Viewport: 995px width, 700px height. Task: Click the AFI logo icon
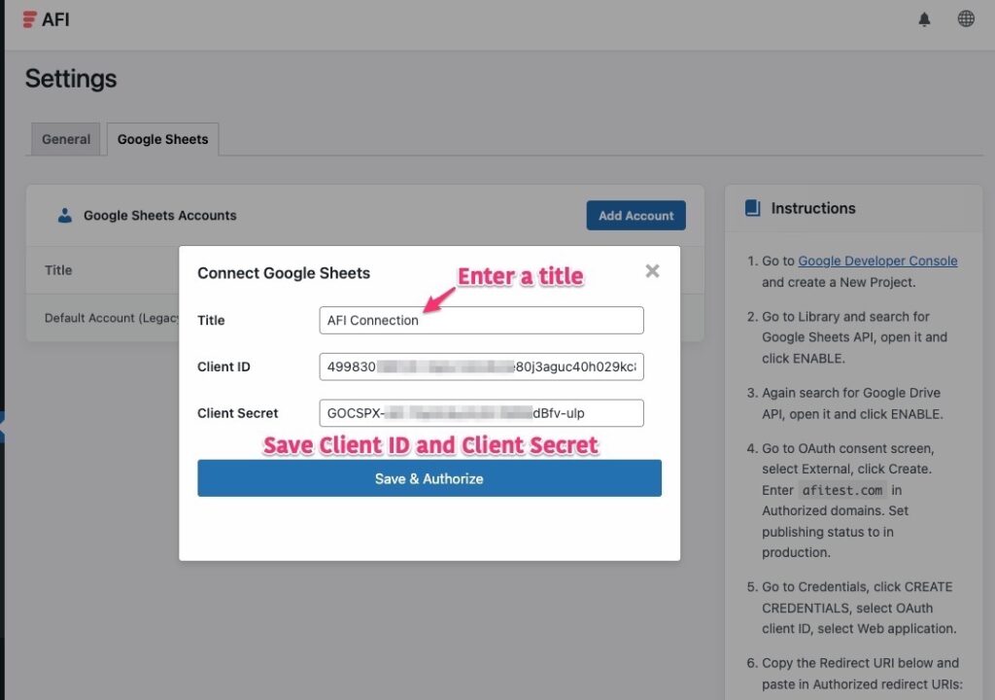(30, 19)
